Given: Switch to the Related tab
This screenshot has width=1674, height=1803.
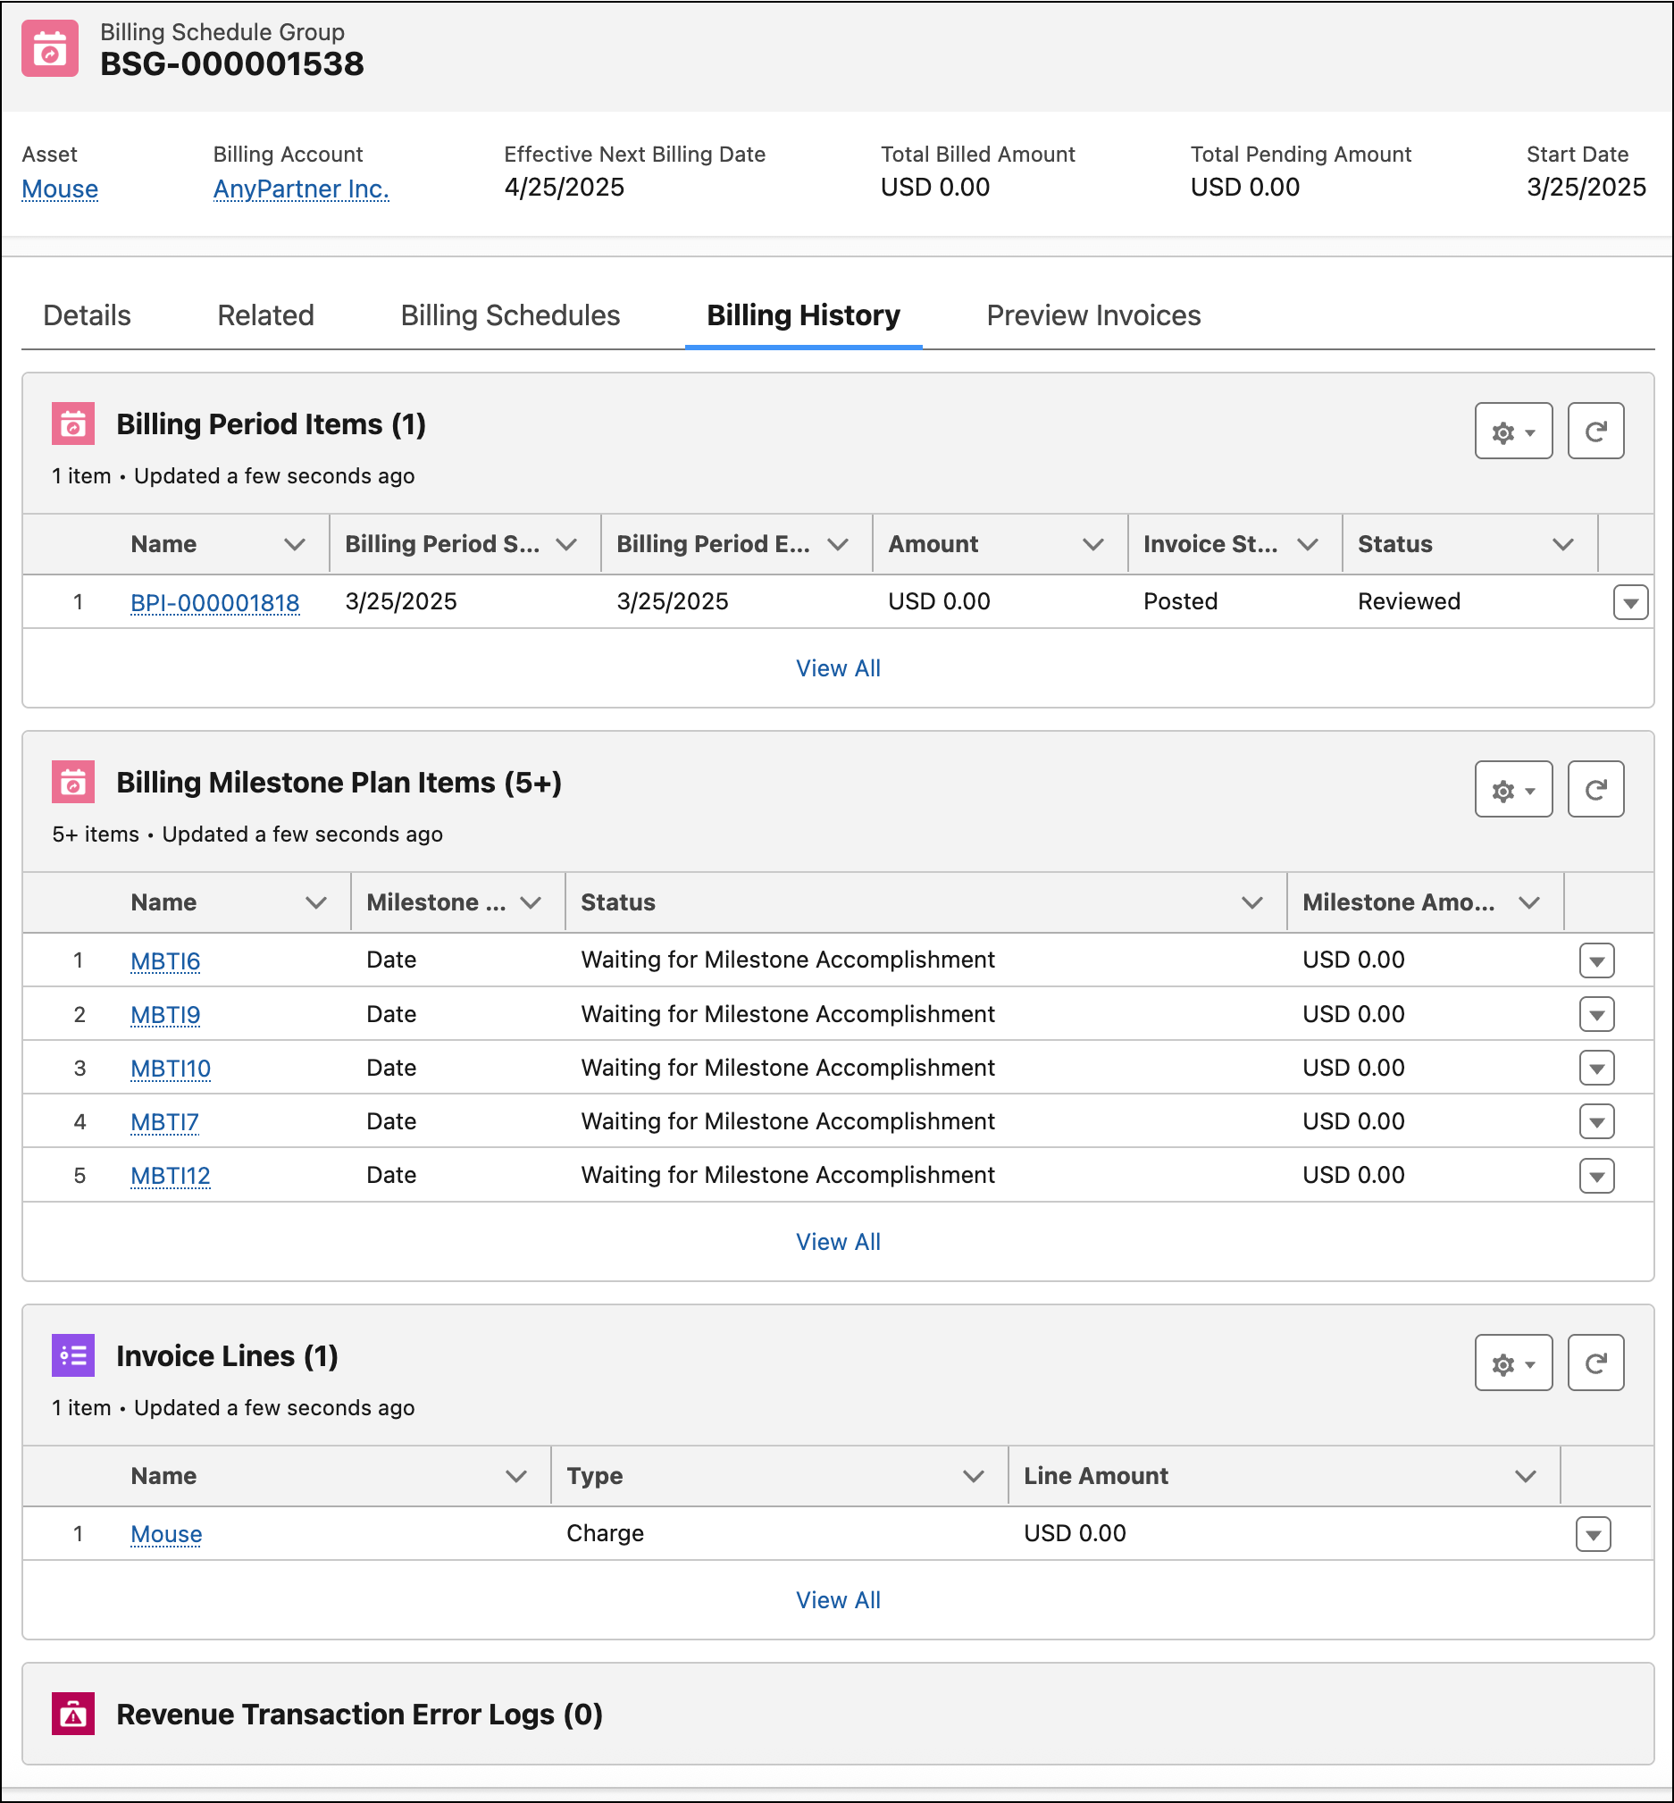Looking at the screenshot, I should pyautogui.click(x=265, y=315).
